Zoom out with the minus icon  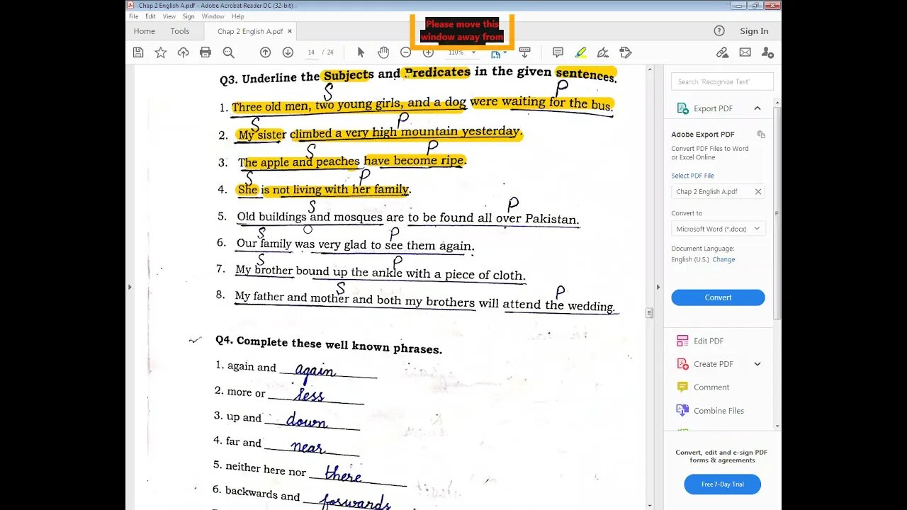point(405,52)
